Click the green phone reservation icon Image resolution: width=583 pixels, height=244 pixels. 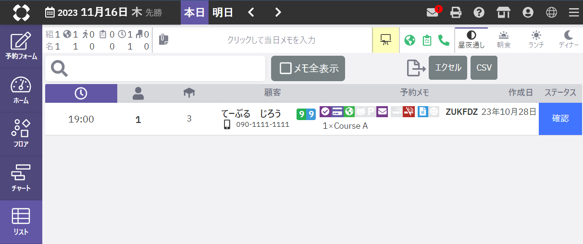444,40
